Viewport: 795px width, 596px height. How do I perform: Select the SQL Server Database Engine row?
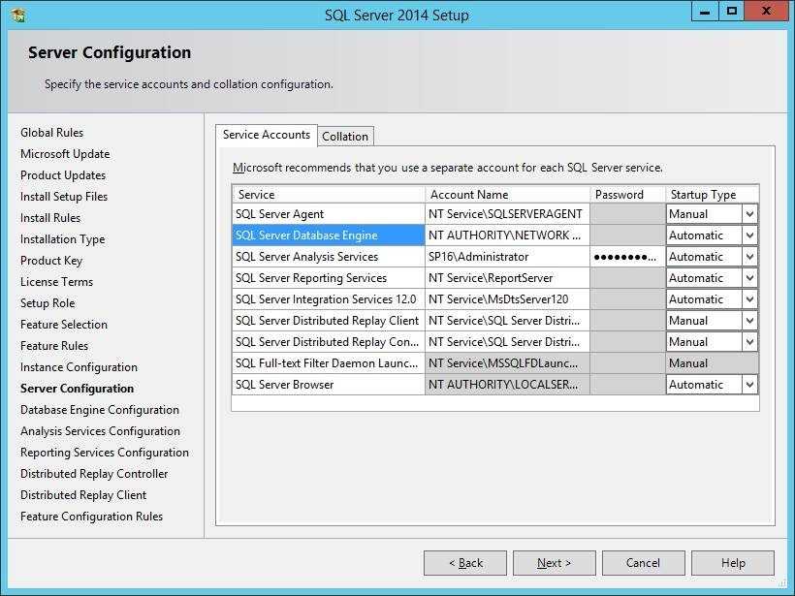coord(328,235)
